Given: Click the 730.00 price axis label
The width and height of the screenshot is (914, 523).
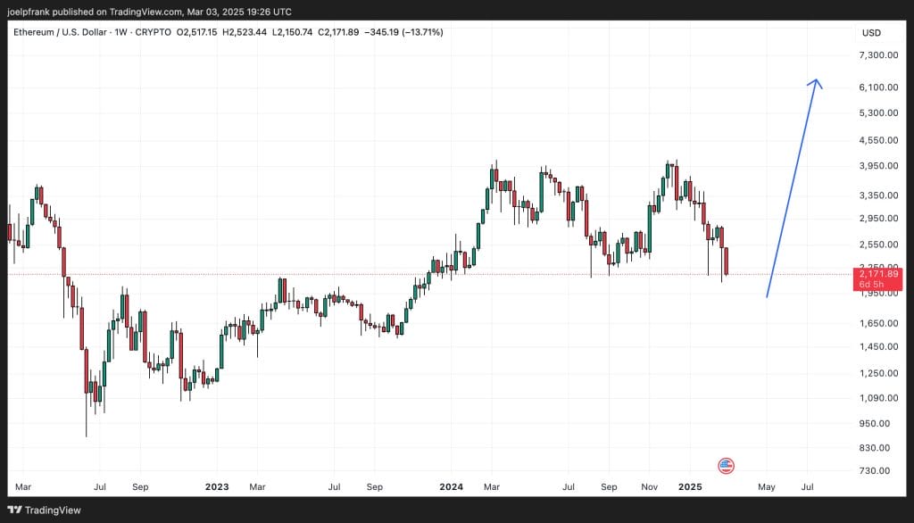Looking at the screenshot, I should [x=878, y=471].
